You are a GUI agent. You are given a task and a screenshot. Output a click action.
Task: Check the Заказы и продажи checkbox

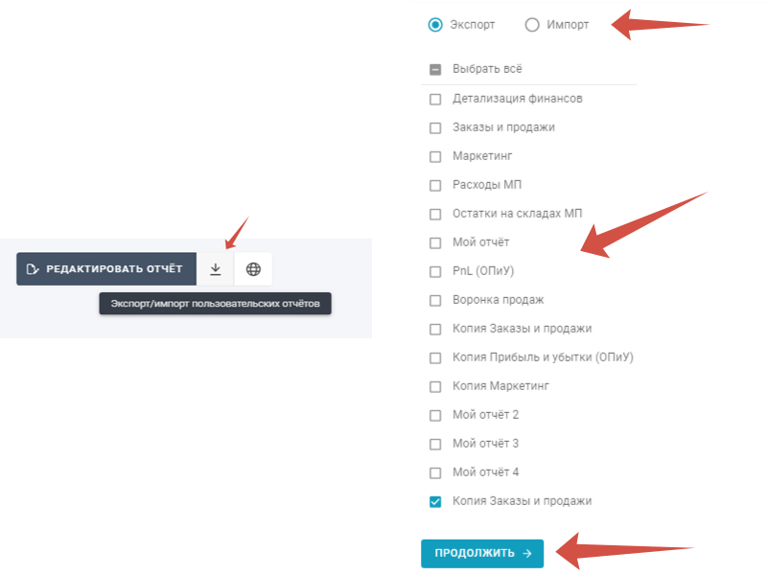(x=435, y=127)
